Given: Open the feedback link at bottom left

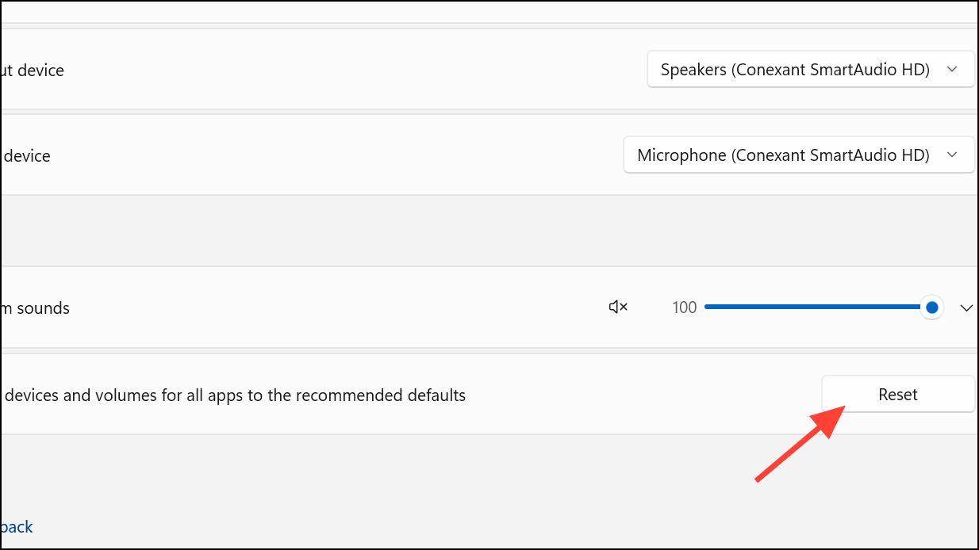Looking at the screenshot, I should pos(17,527).
